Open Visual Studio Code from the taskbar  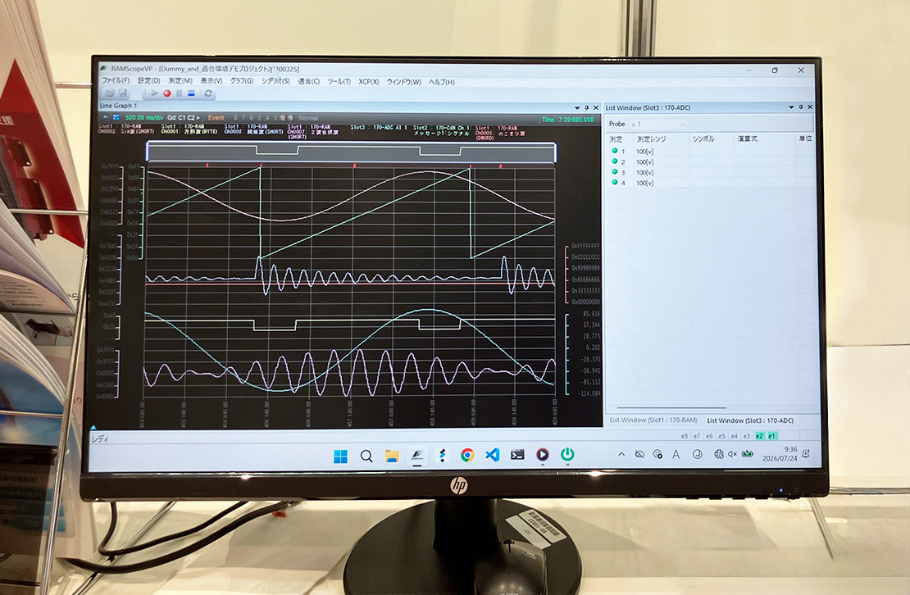click(x=492, y=455)
